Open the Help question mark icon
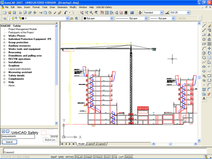The height and width of the screenshot is (159, 212). coord(132,13)
